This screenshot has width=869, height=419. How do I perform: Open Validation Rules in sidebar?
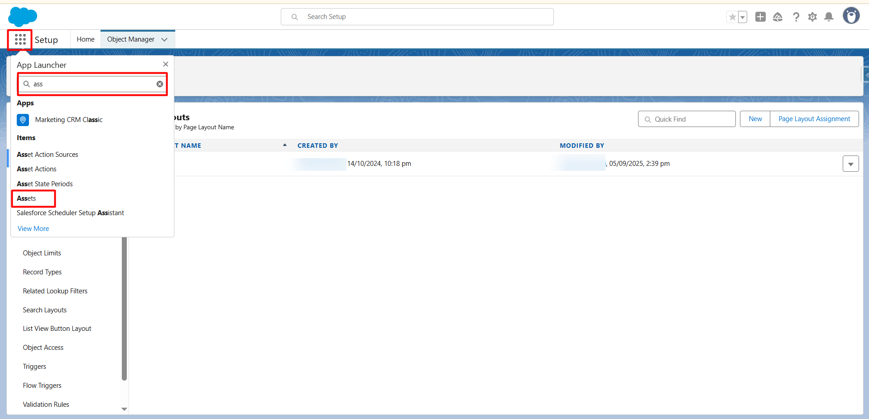pyautogui.click(x=46, y=405)
